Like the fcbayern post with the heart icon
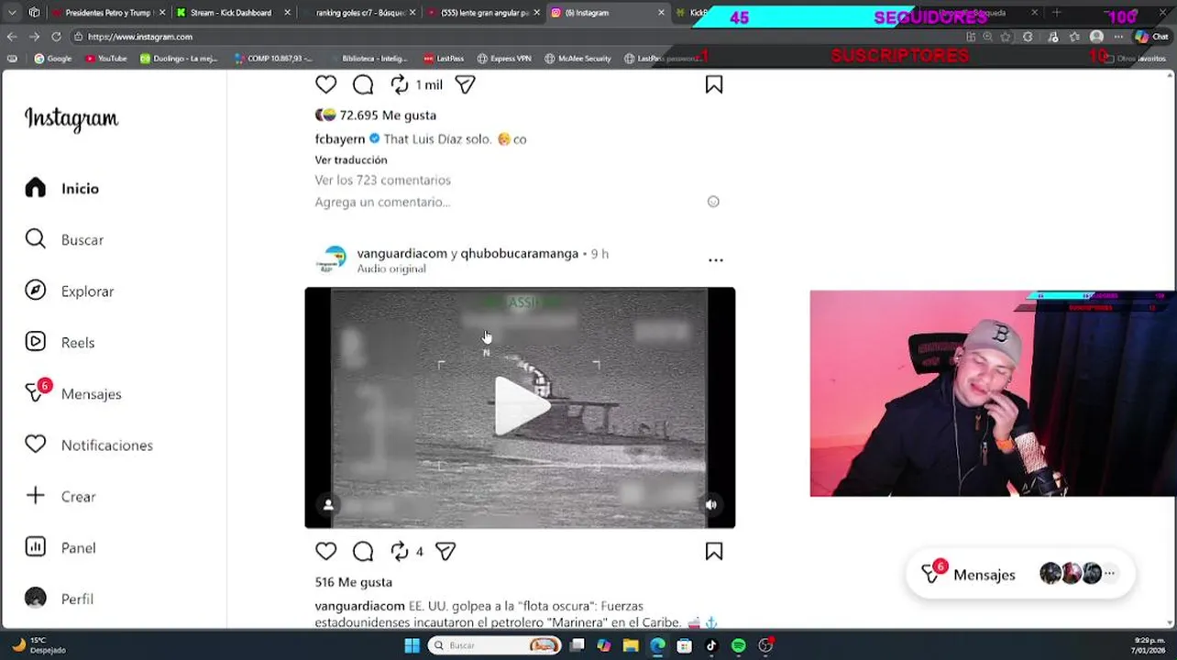 pos(326,84)
